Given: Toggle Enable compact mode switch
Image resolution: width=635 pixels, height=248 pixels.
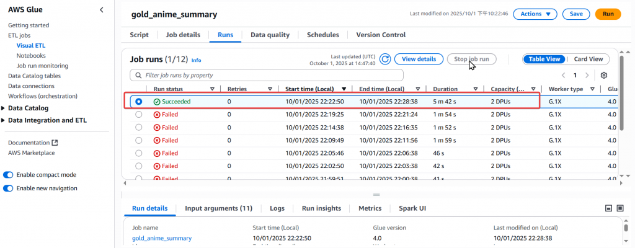Looking at the screenshot, I should pos(8,175).
